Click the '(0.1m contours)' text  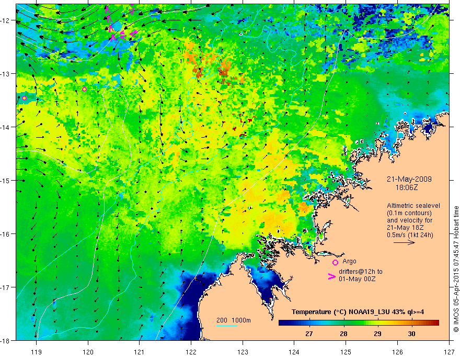(409, 213)
